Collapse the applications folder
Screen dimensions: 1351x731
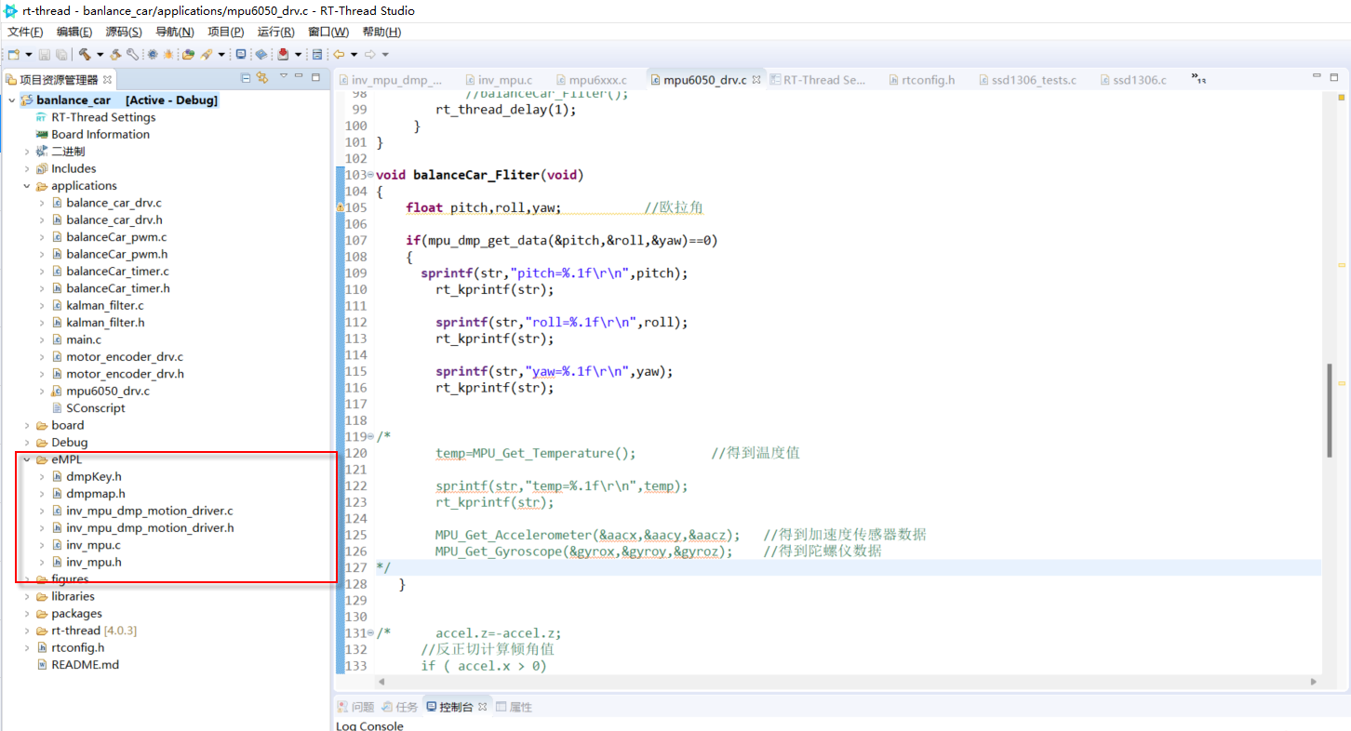(x=26, y=186)
